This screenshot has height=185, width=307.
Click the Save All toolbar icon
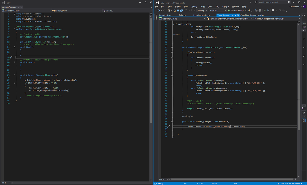[181, 11]
